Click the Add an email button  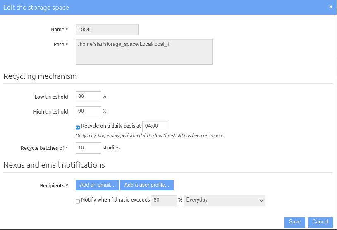(x=97, y=185)
